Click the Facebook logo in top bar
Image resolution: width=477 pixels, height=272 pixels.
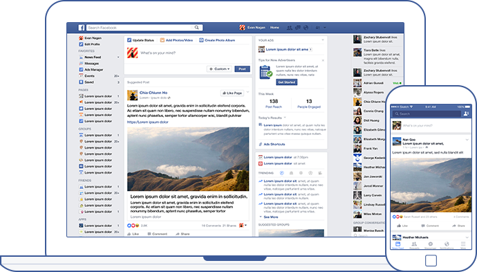pyautogui.click(x=81, y=28)
